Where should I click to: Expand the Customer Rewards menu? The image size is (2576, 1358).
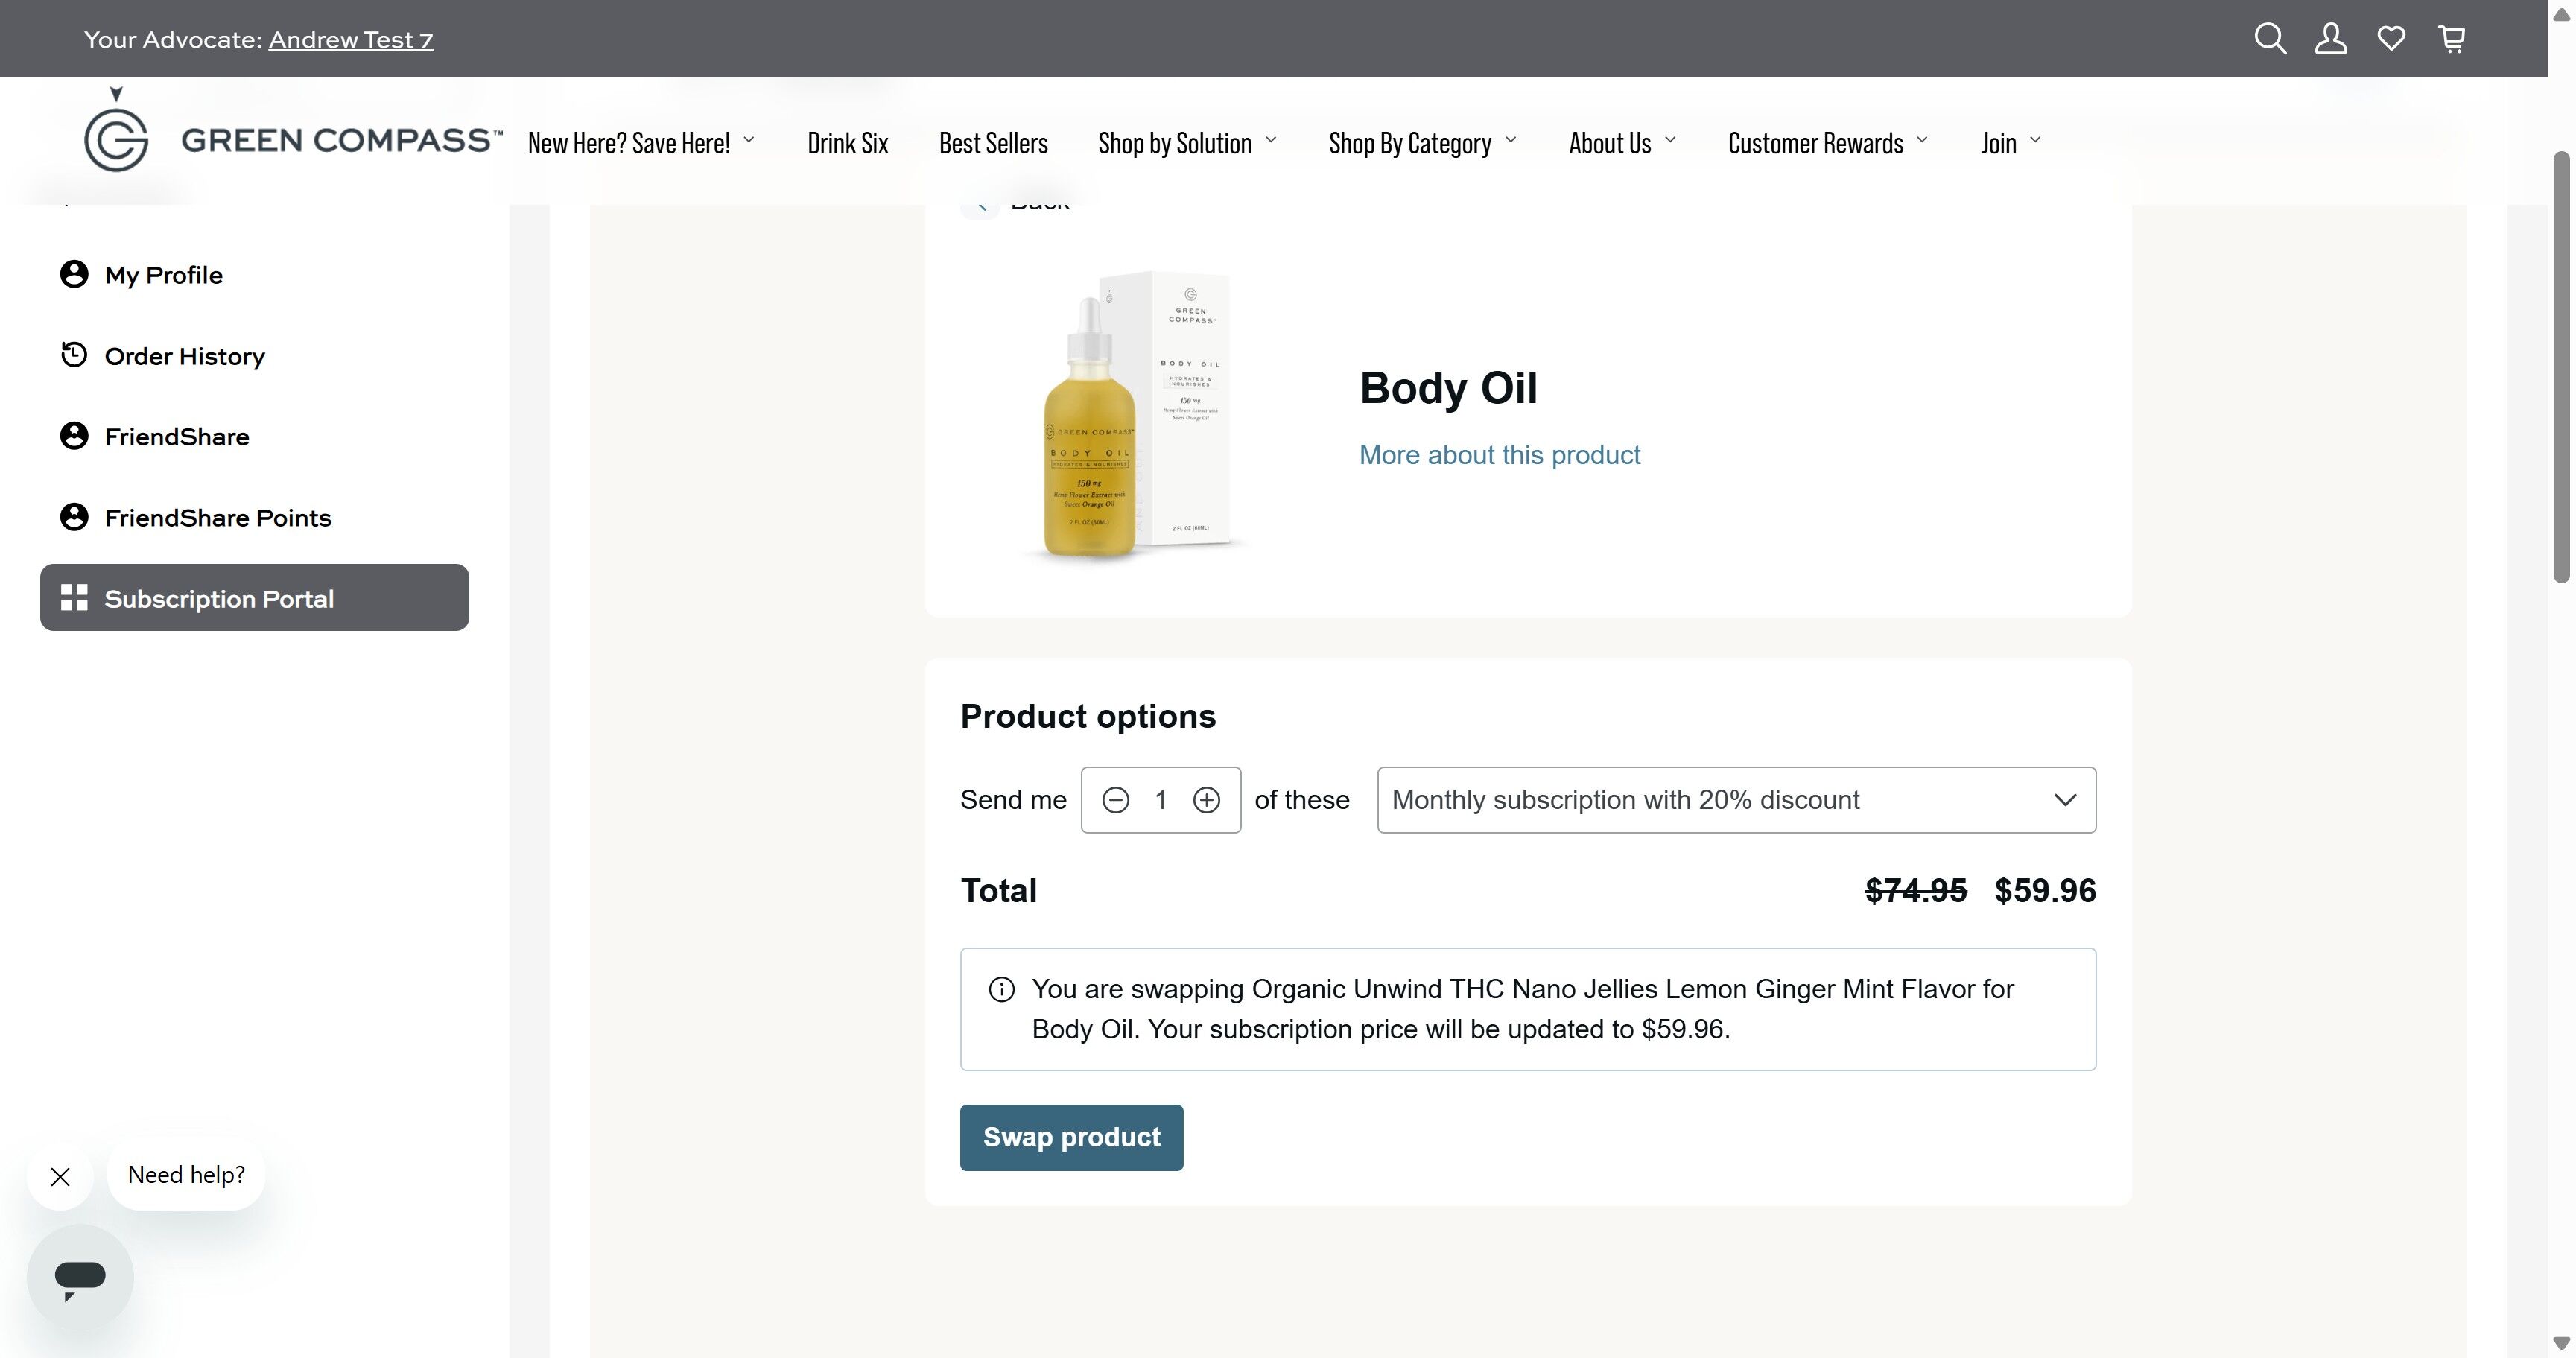pos(1827,143)
